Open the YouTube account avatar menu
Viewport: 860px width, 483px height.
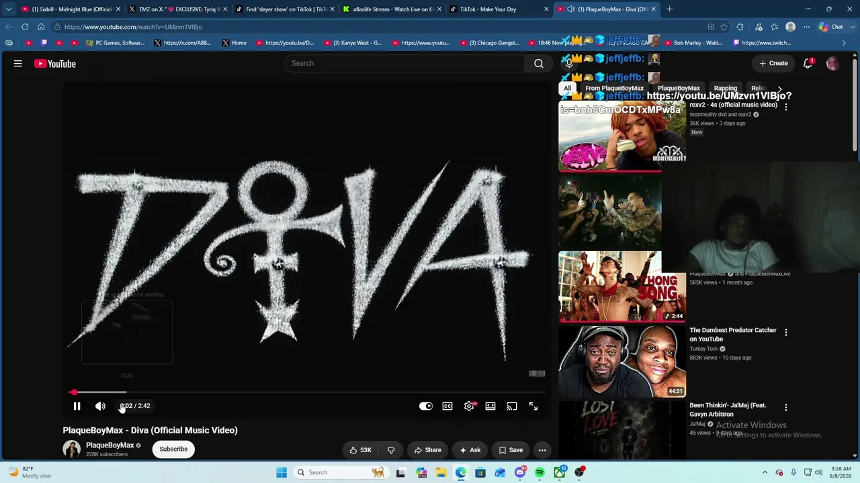coord(832,64)
